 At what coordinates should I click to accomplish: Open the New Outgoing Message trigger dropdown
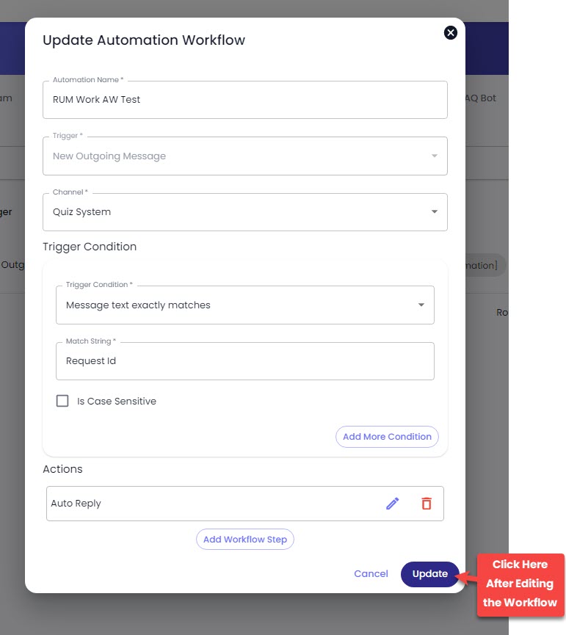coord(245,156)
